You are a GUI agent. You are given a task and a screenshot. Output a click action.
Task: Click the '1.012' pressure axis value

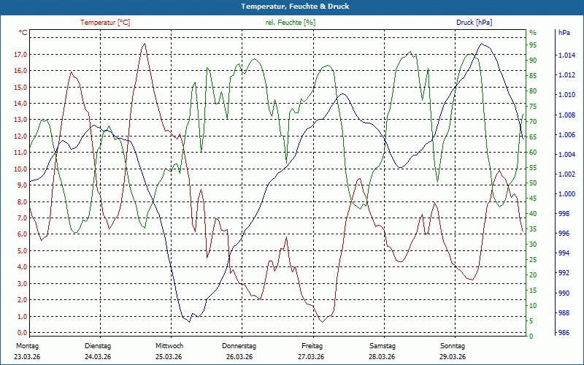(566, 75)
